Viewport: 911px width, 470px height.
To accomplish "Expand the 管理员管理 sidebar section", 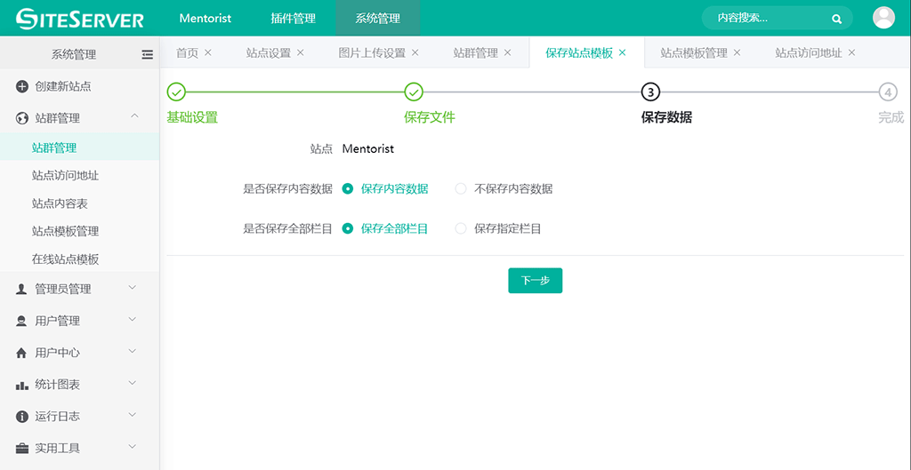I will click(x=133, y=288).
